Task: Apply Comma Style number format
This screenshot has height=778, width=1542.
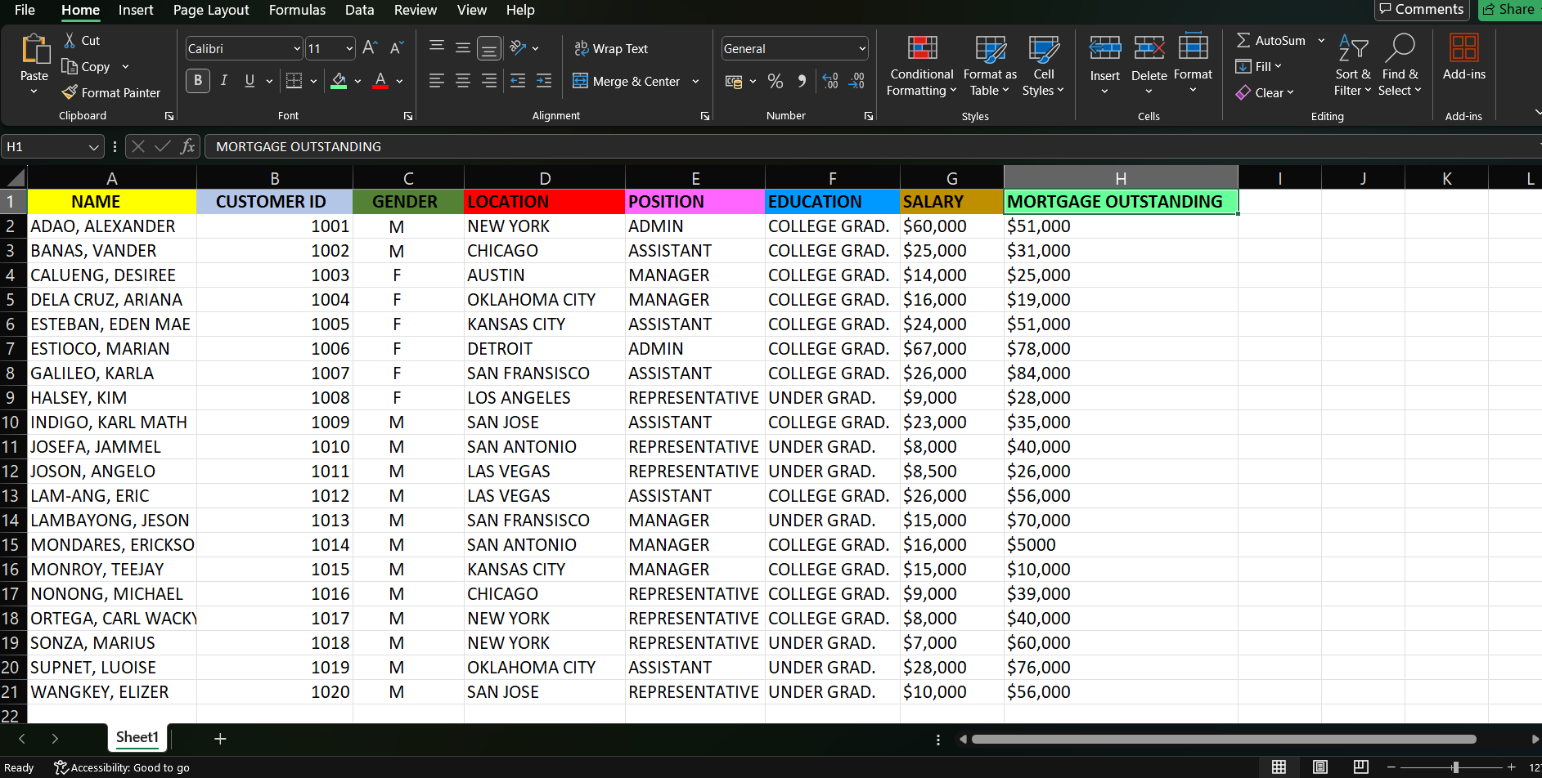Action: pos(802,81)
